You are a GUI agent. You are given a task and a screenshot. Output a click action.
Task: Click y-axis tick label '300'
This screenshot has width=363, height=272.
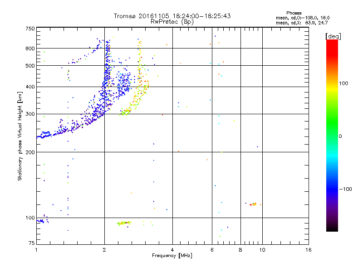(x=30, y=114)
